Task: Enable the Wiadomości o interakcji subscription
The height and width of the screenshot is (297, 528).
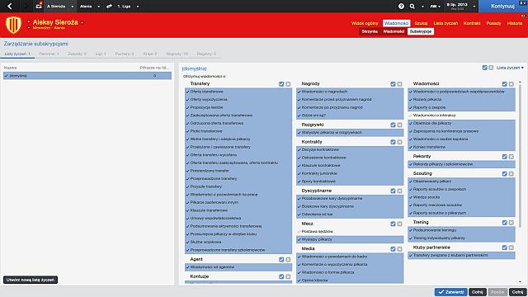Action: 461,115
